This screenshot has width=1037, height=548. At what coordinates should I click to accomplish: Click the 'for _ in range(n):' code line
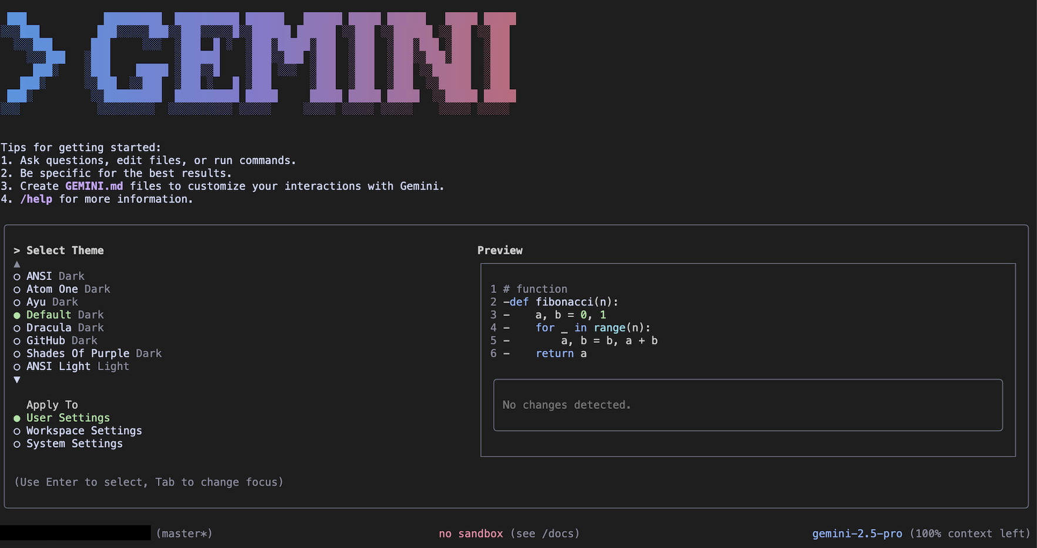(593, 328)
